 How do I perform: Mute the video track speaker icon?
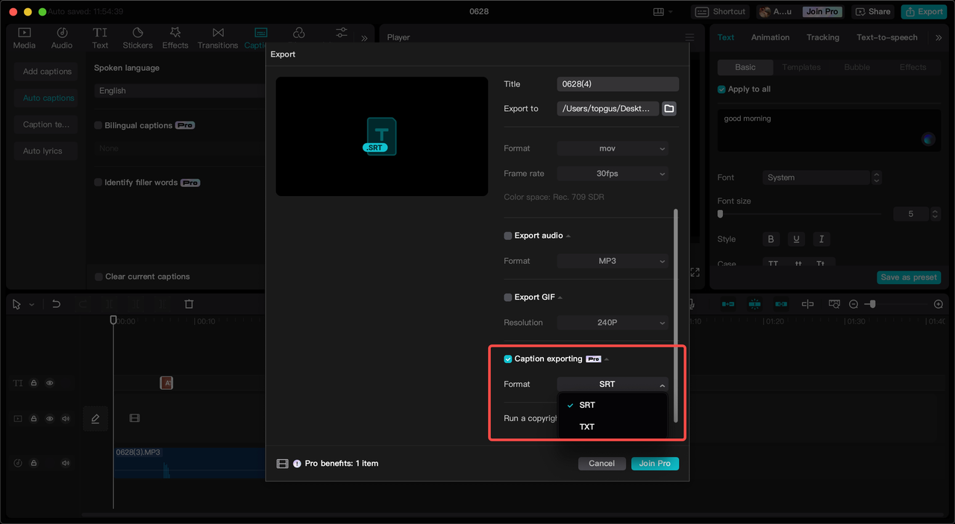tap(66, 419)
